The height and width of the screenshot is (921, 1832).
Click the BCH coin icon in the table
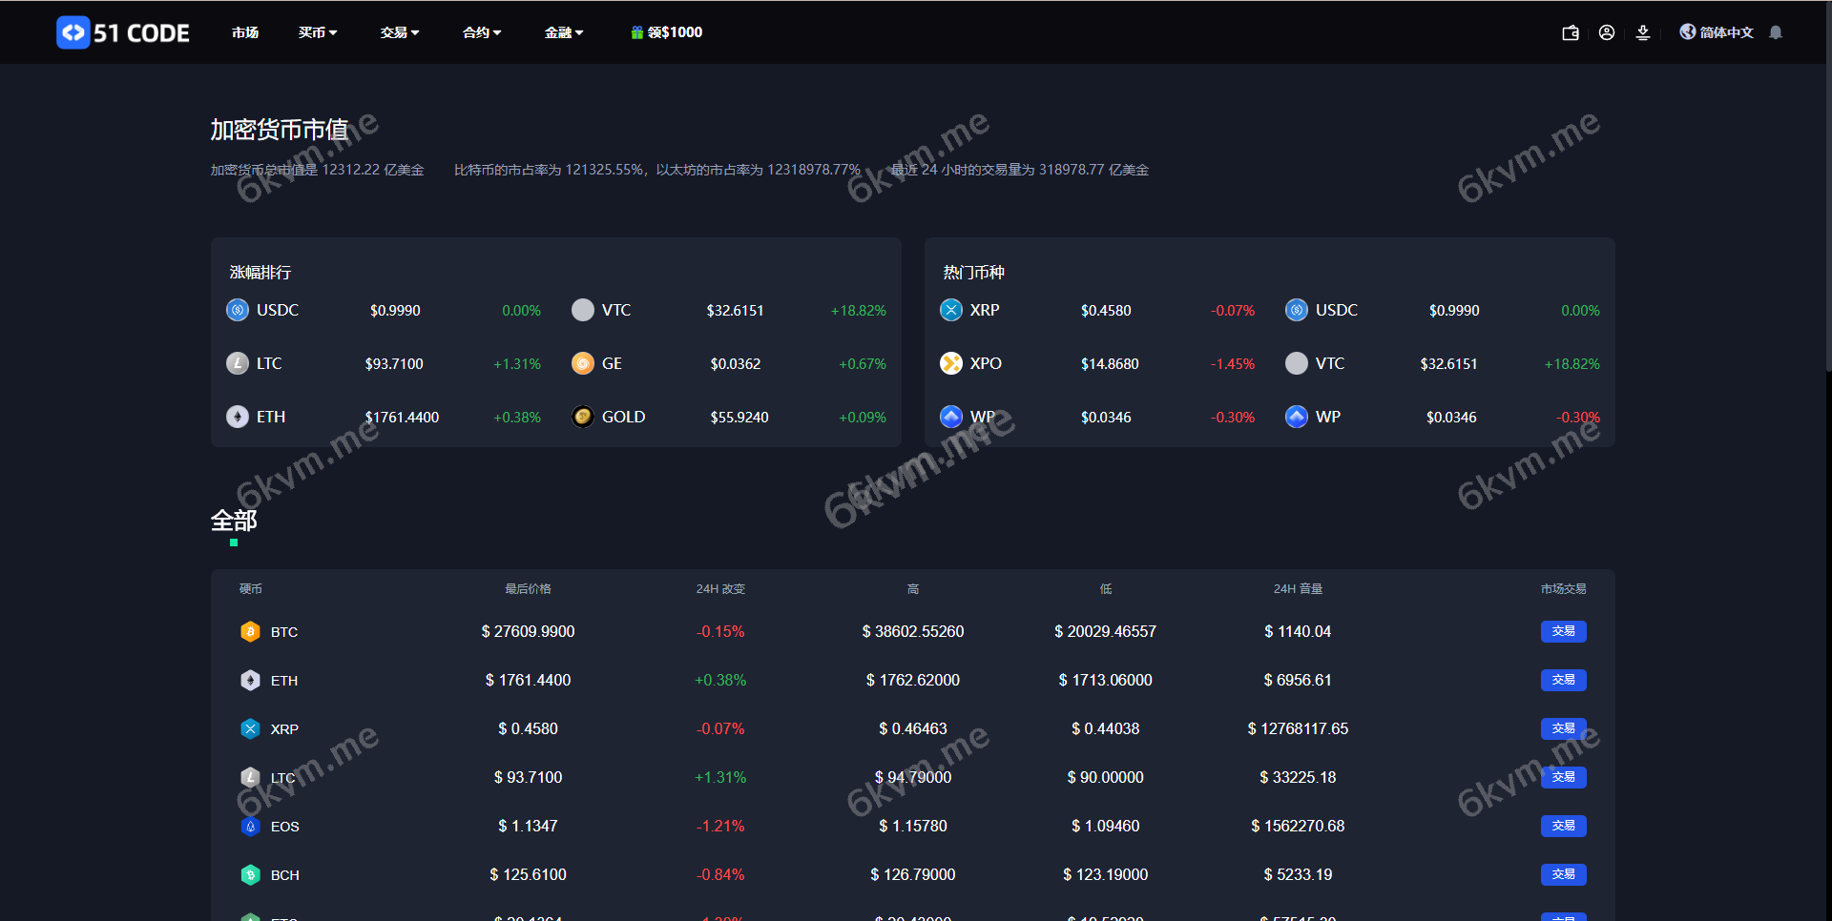tap(250, 874)
